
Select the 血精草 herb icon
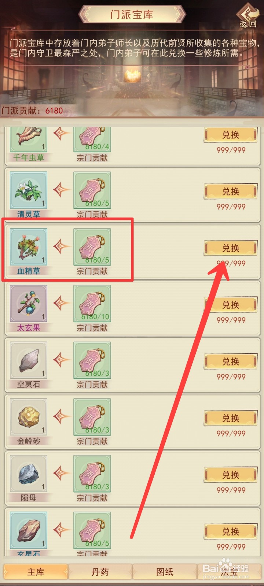(29, 247)
